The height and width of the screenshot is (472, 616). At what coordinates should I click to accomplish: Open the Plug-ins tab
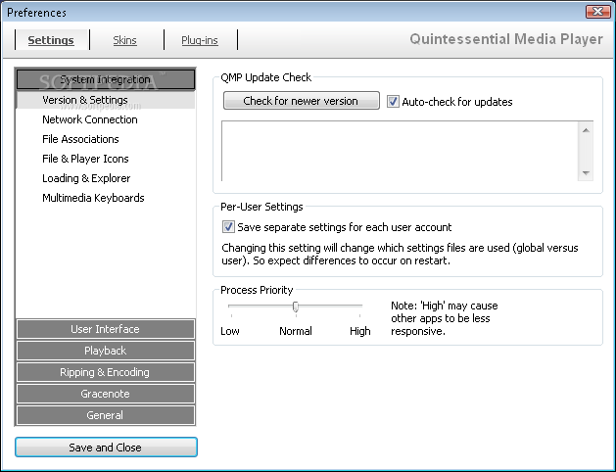[x=200, y=40]
